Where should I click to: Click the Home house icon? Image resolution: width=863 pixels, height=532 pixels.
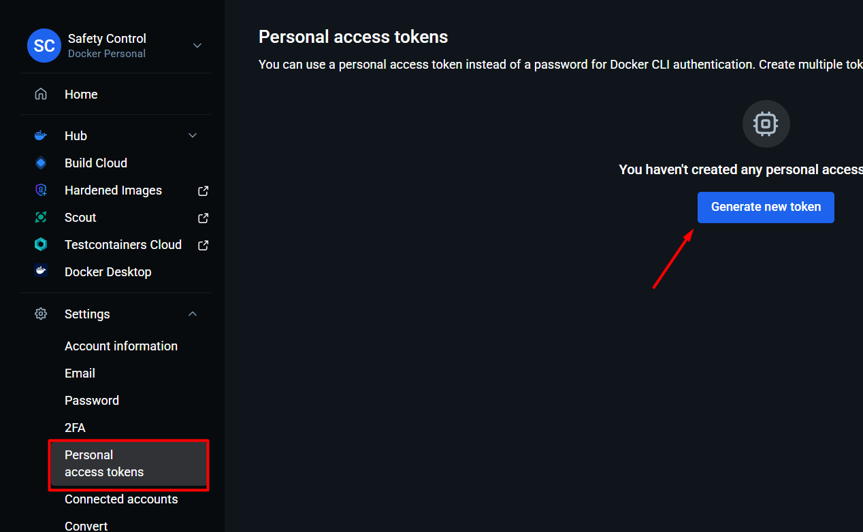click(41, 95)
